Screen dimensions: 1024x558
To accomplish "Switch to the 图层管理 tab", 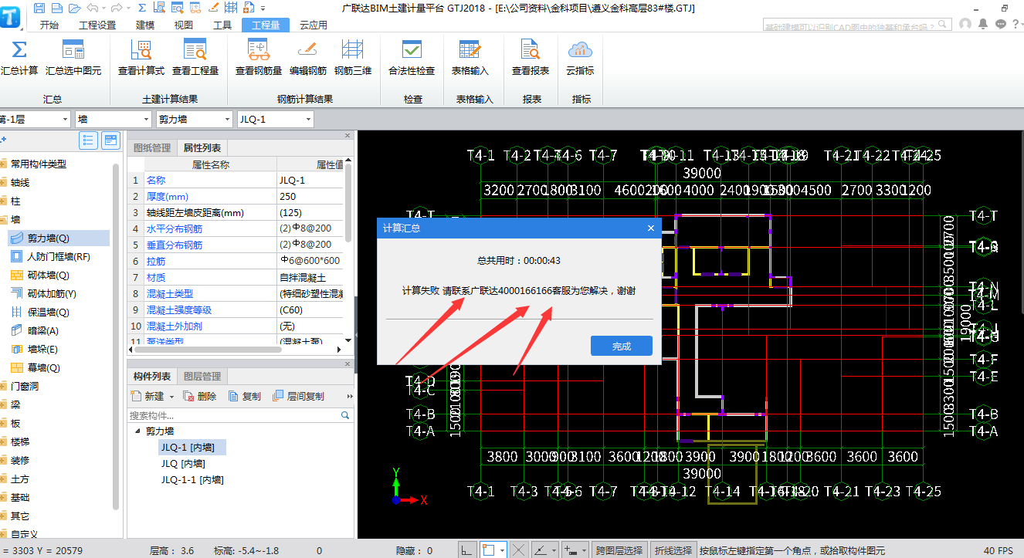I will tap(202, 376).
